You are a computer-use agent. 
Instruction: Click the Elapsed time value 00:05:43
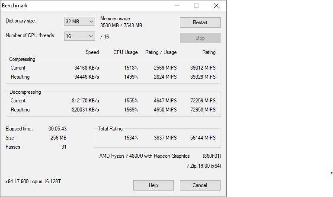click(57, 129)
